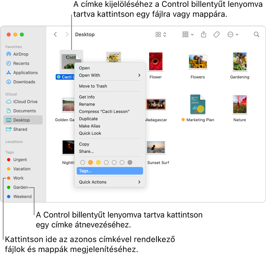Go forward with the right chevron button
This screenshot has height=256, width=266.
[67, 35]
